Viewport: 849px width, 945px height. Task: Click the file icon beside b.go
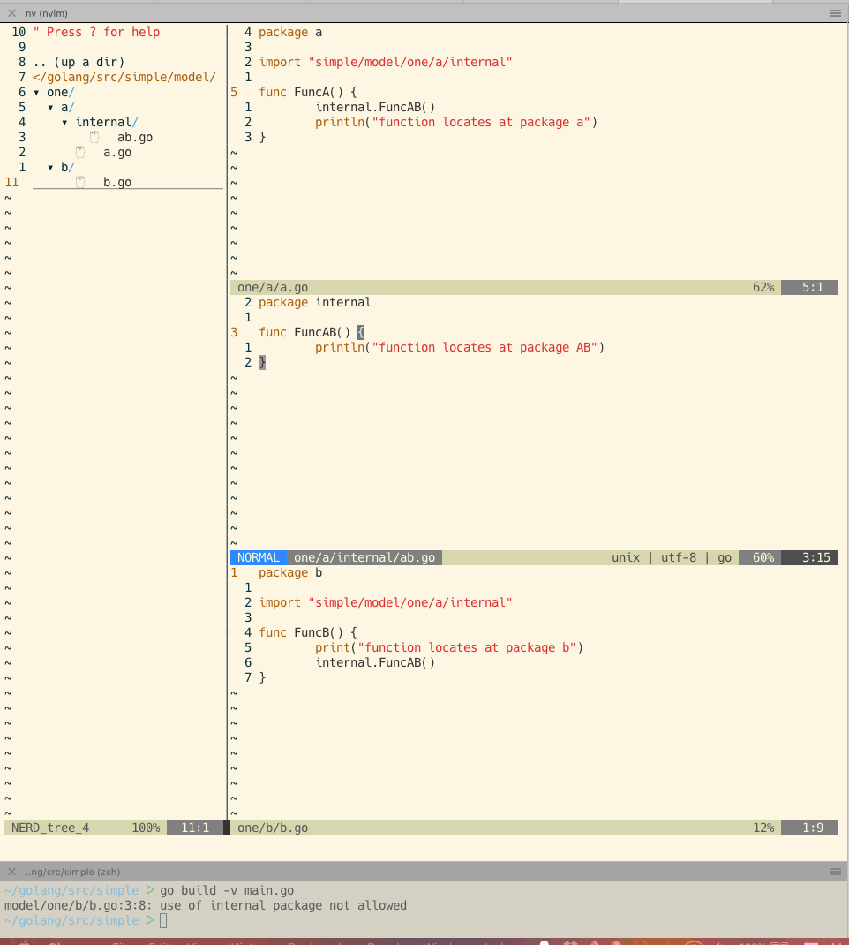tap(80, 183)
